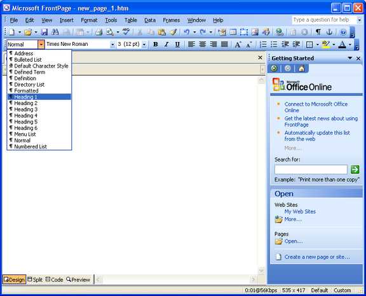Open the Format menu

pyautogui.click(x=89, y=20)
